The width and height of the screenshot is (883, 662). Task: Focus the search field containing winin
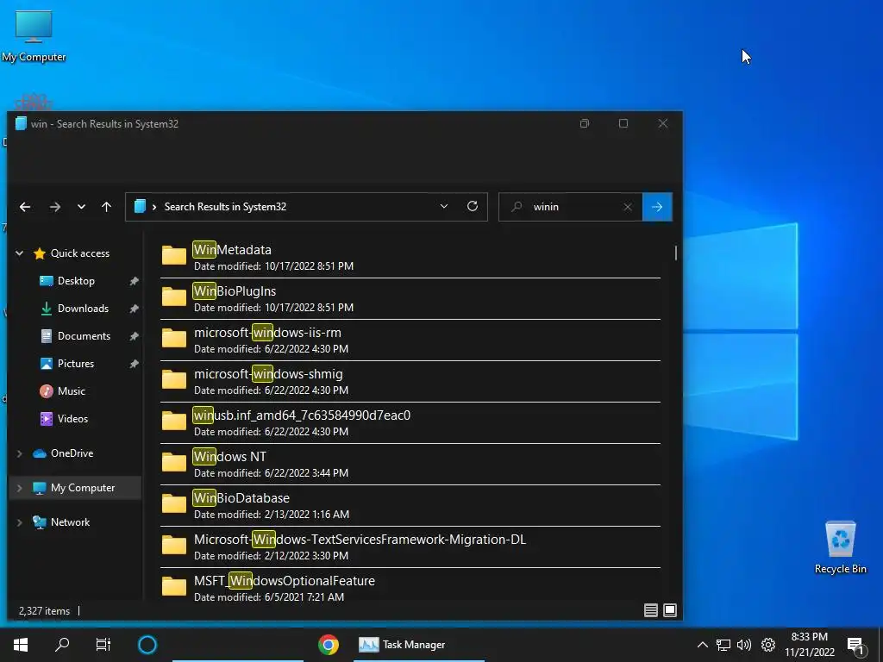click(570, 207)
